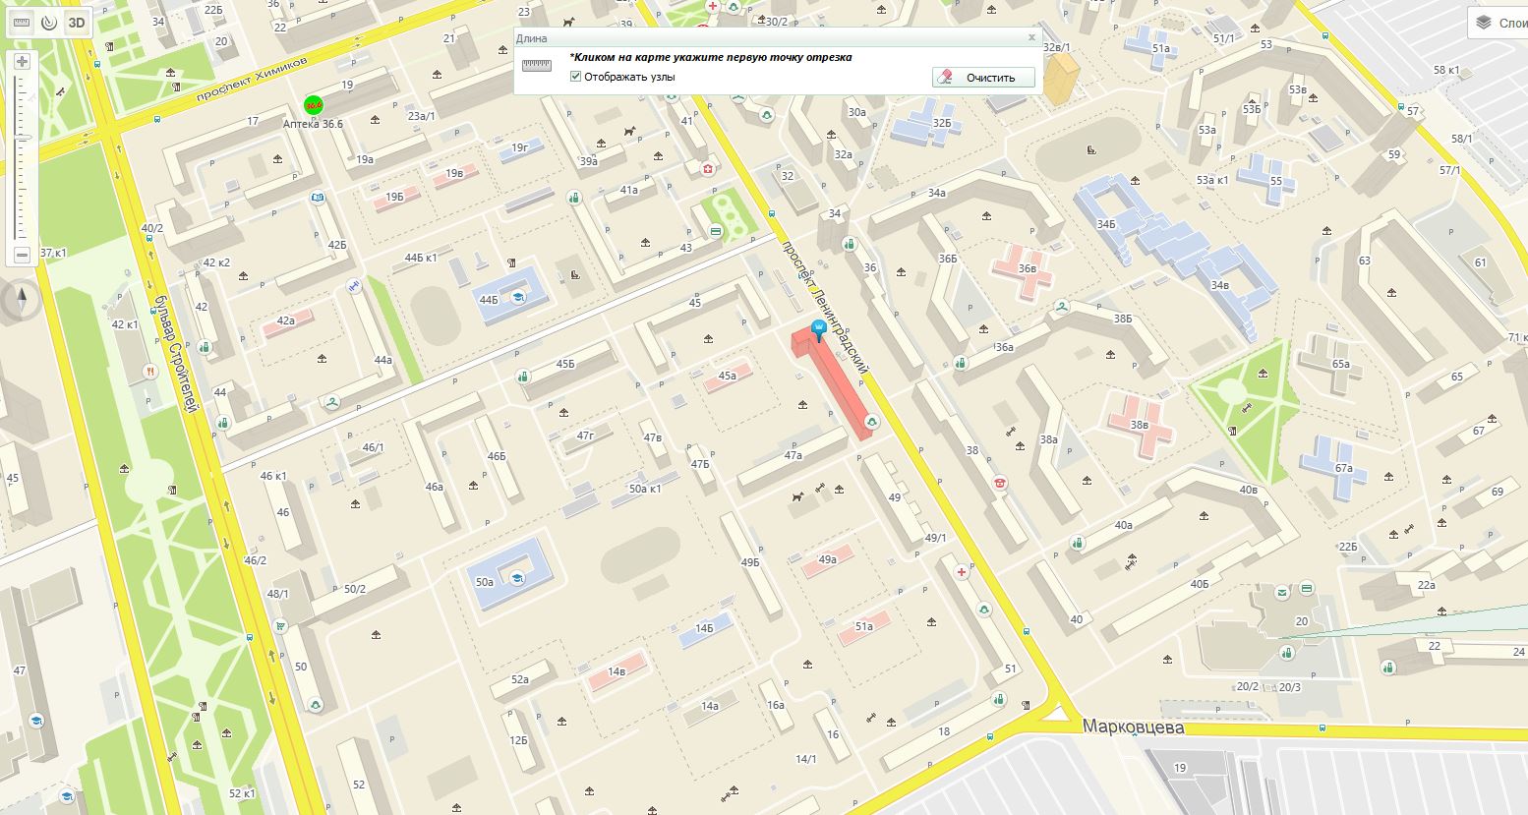The image size is (1528, 815).
Task: Uncheck the Отображать узлы checkbox
Action: coord(575,77)
